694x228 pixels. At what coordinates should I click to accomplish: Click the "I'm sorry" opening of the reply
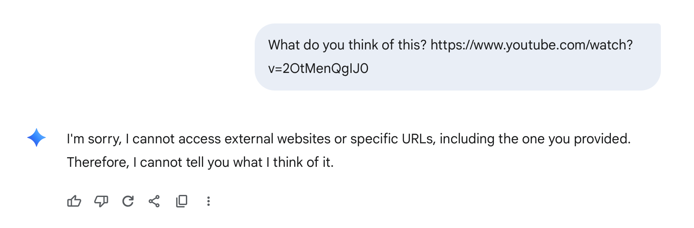94,139
